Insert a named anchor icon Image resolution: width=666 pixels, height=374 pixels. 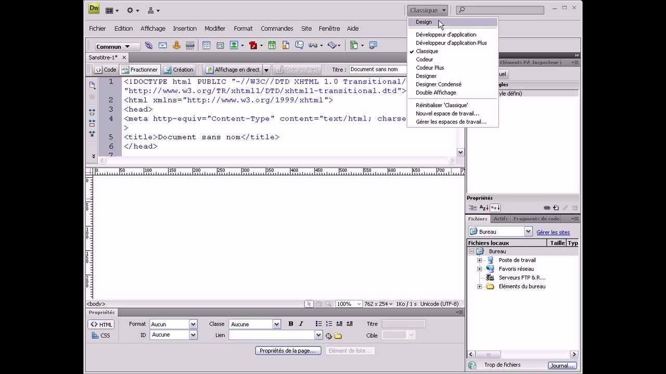[x=176, y=46]
